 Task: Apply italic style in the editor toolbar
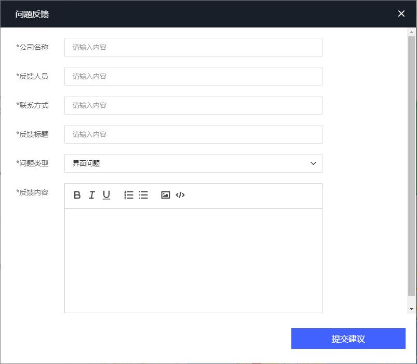(x=92, y=195)
